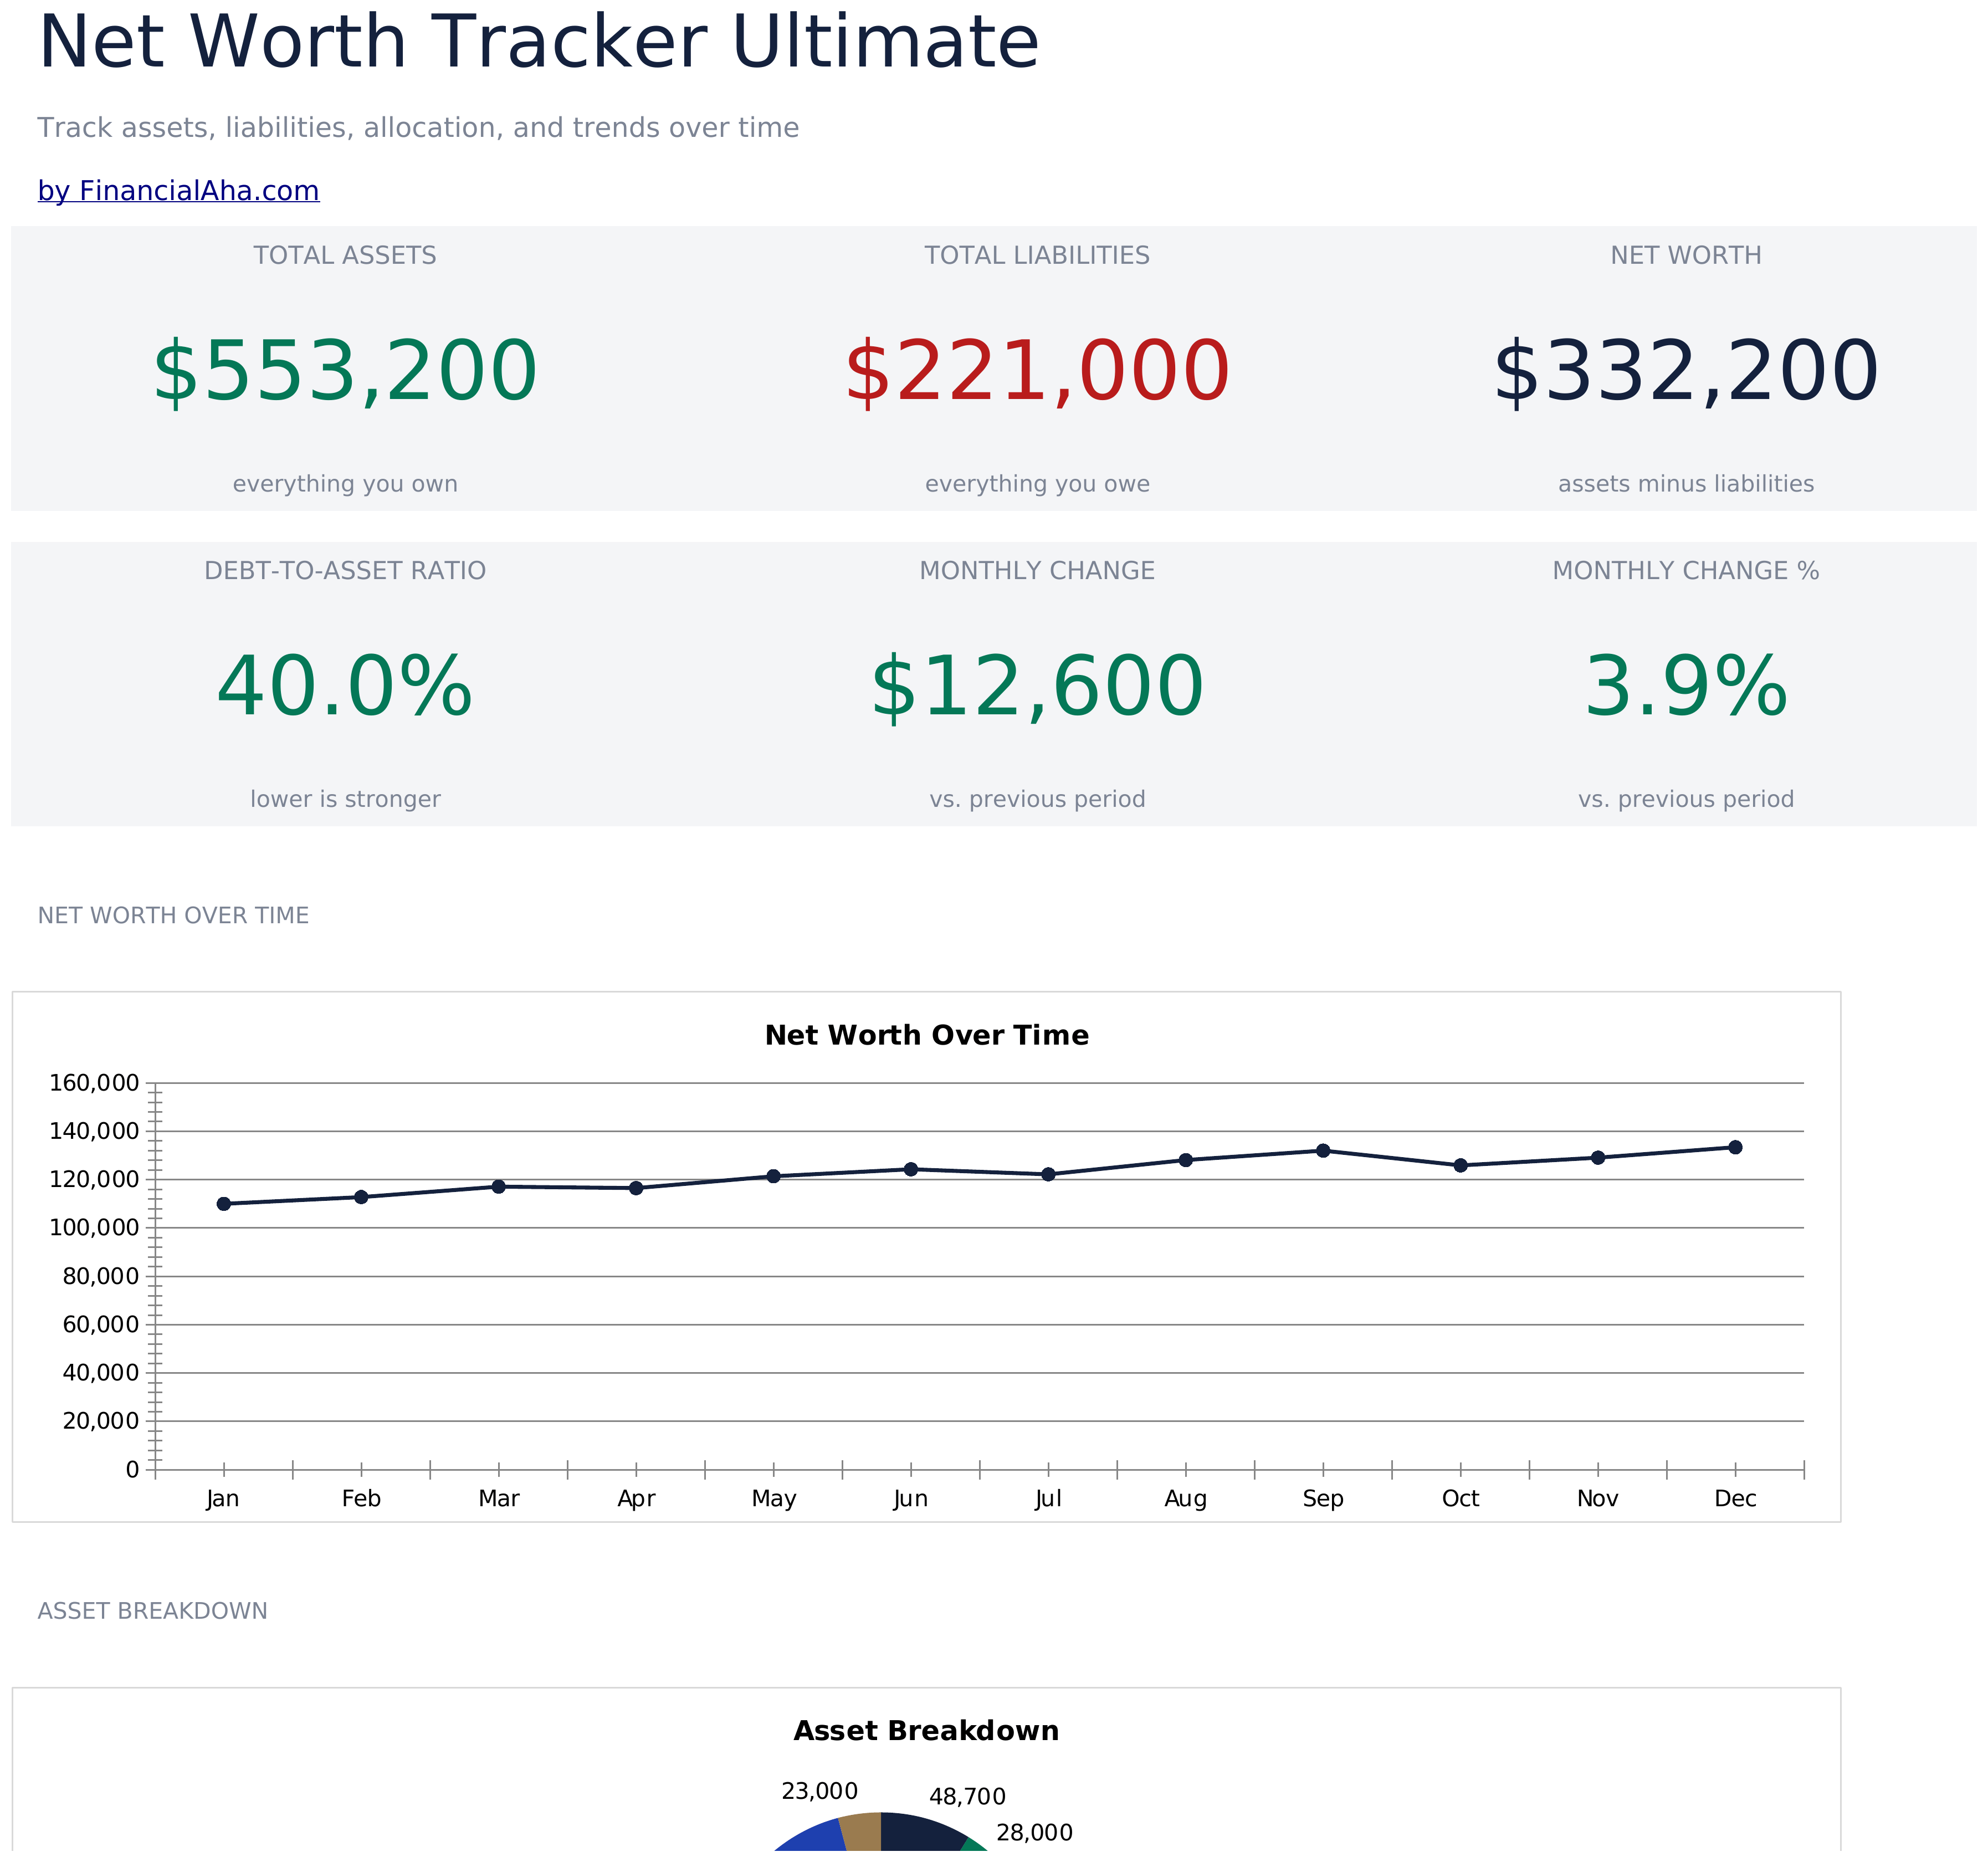Click the 100,000 y-axis label

pos(94,1229)
